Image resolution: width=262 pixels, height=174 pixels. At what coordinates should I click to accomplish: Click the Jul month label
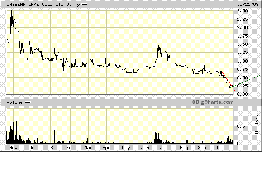[164, 148]
